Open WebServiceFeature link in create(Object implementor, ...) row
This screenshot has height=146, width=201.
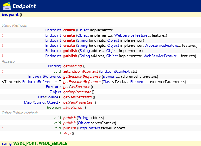(x=131, y=35)
